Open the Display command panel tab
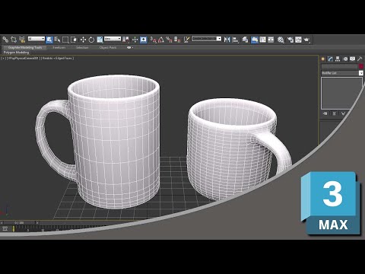Screen dimensions: 365x274 [x=352, y=59]
